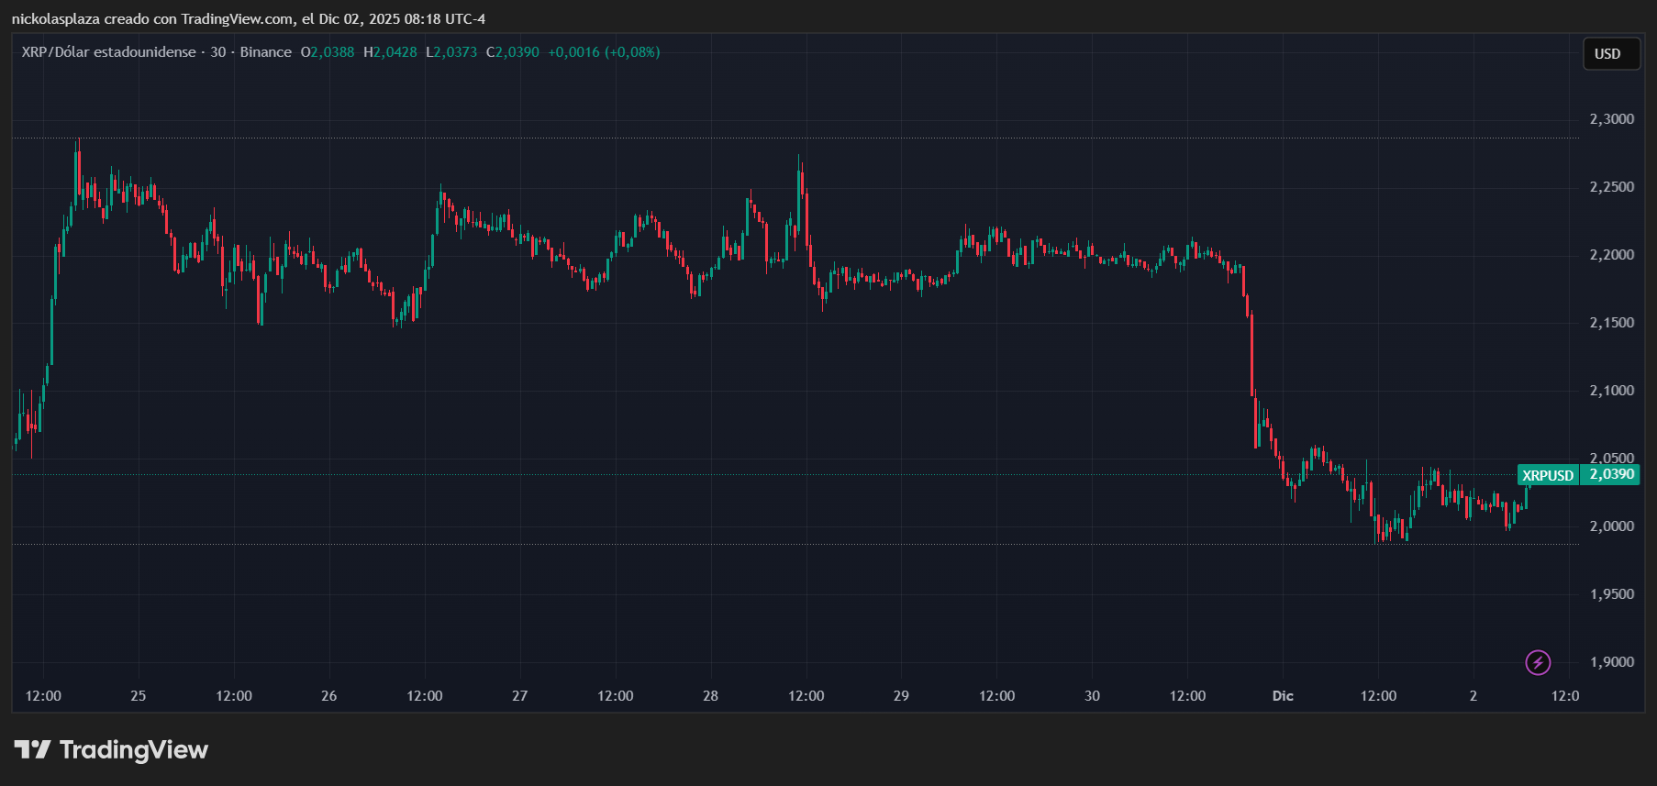Click the nickolasplaza creado con TradingView.com header
The image size is (1657, 786).
coord(248,19)
